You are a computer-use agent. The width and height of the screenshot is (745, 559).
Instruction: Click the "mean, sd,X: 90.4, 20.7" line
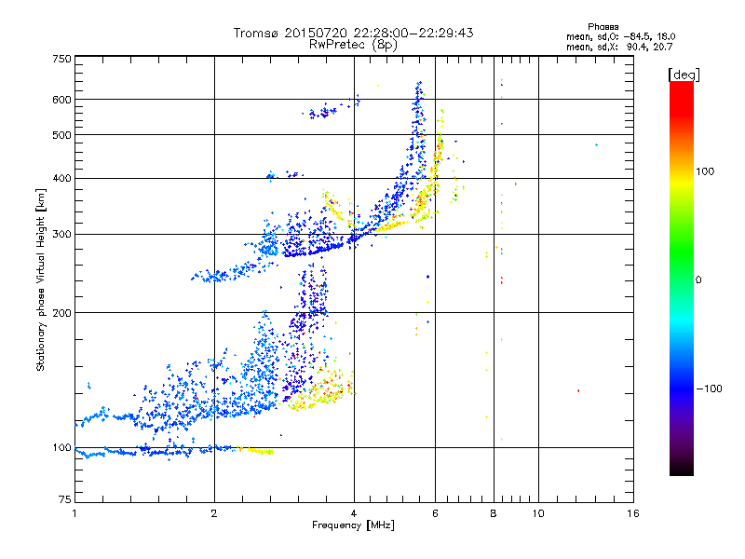pyautogui.click(x=619, y=47)
